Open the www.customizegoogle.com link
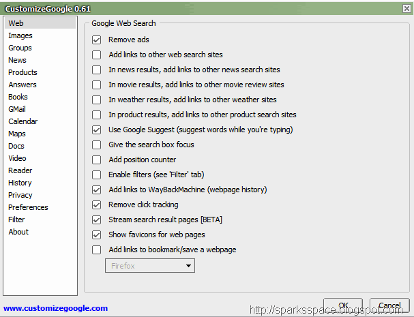This screenshot has width=414, height=317. click(x=56, y=308)
